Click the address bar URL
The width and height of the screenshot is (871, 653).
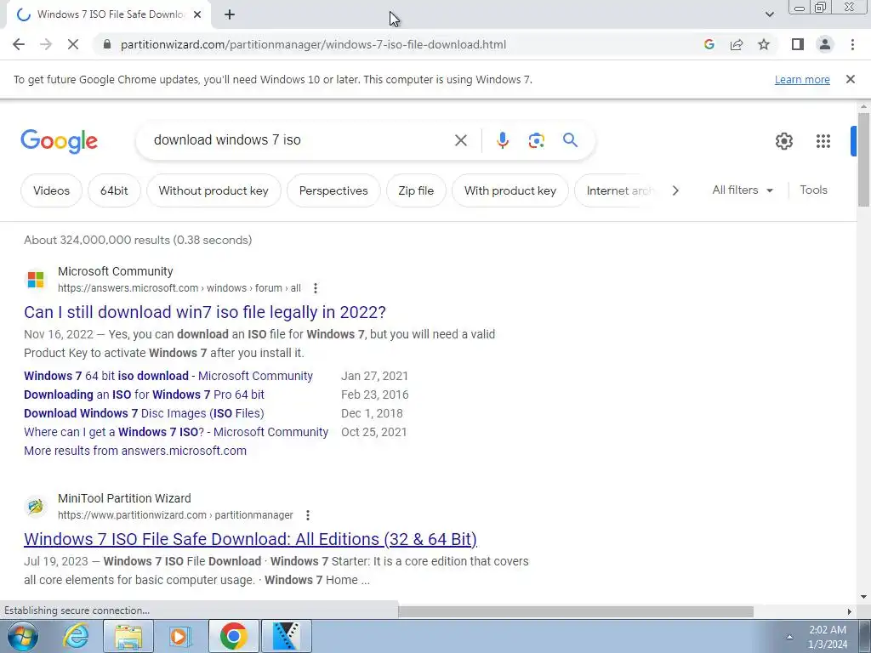click(x=313, y=44)
